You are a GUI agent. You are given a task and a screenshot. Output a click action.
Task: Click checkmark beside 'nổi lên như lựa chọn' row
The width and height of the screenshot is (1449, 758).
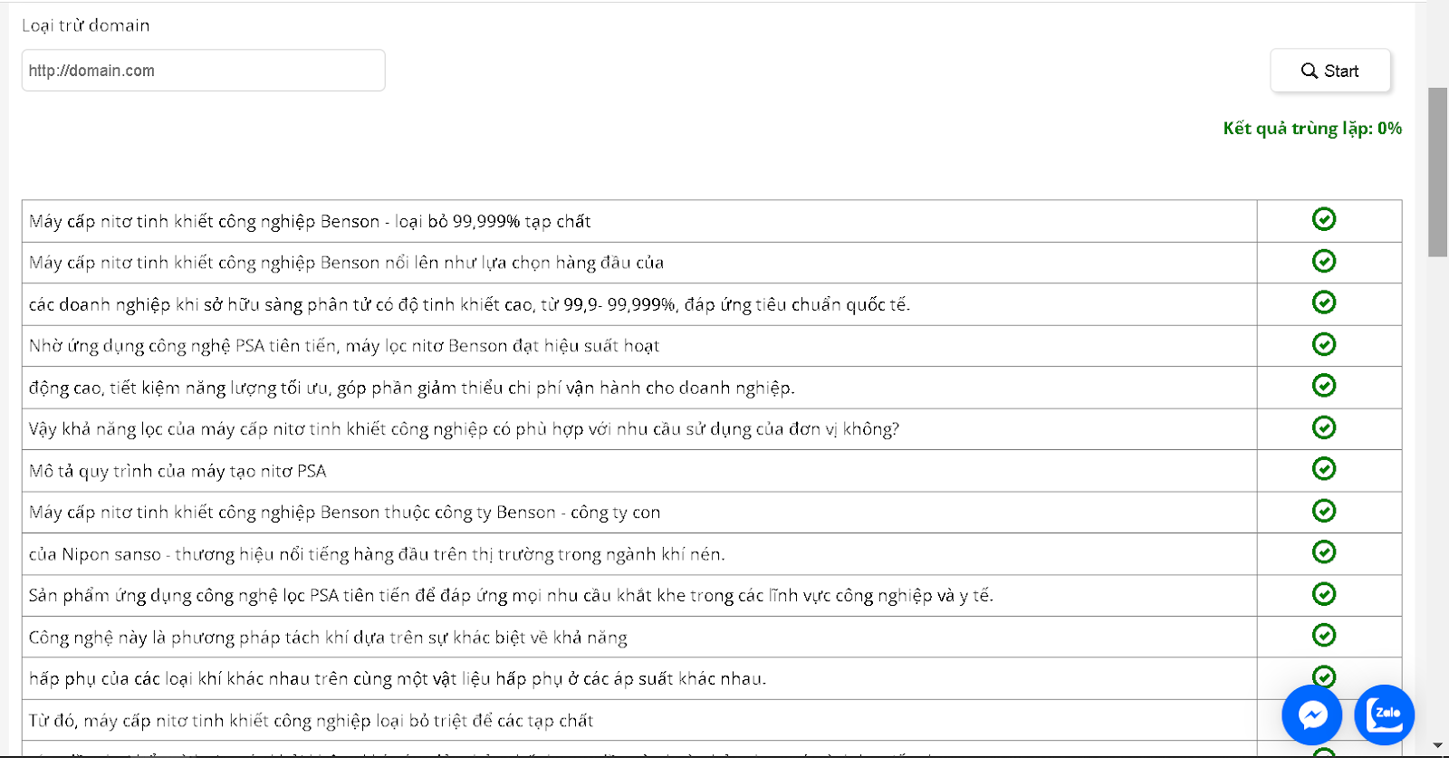point(1324,261)
